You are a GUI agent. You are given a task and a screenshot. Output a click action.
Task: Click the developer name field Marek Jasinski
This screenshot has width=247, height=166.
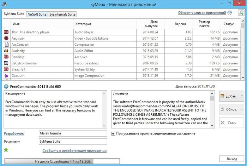(x=72, y=133)
